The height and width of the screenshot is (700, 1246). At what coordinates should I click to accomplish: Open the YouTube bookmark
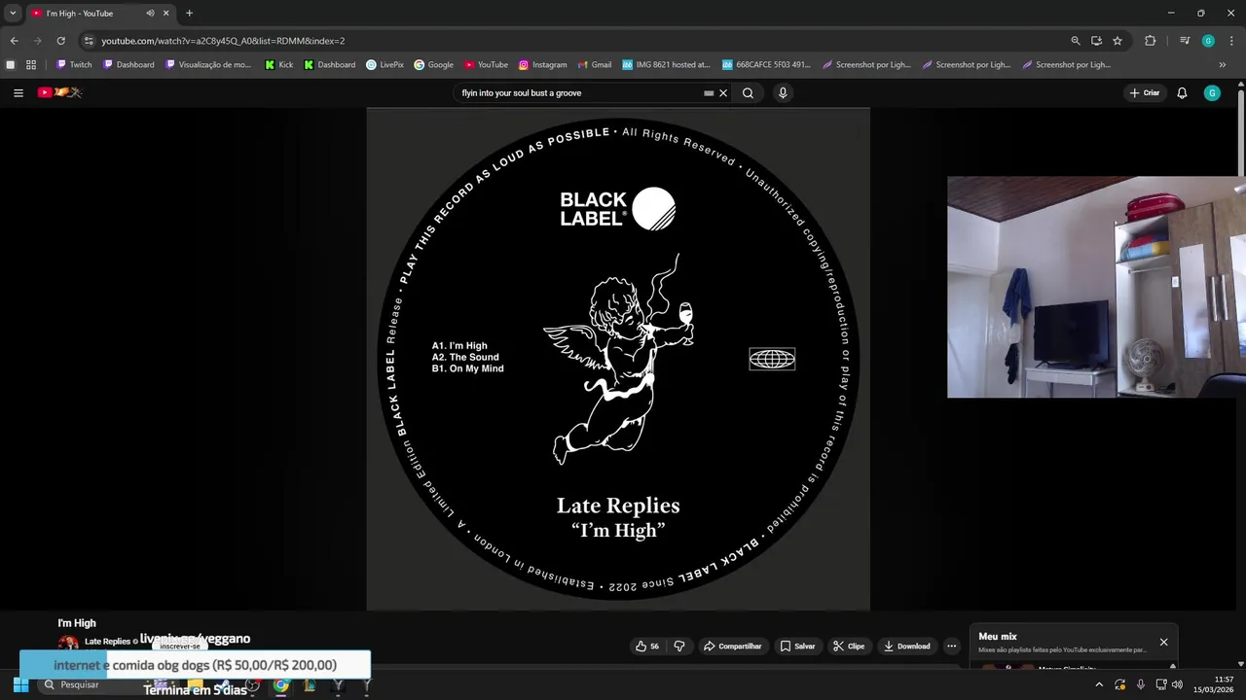pos(486,65)
